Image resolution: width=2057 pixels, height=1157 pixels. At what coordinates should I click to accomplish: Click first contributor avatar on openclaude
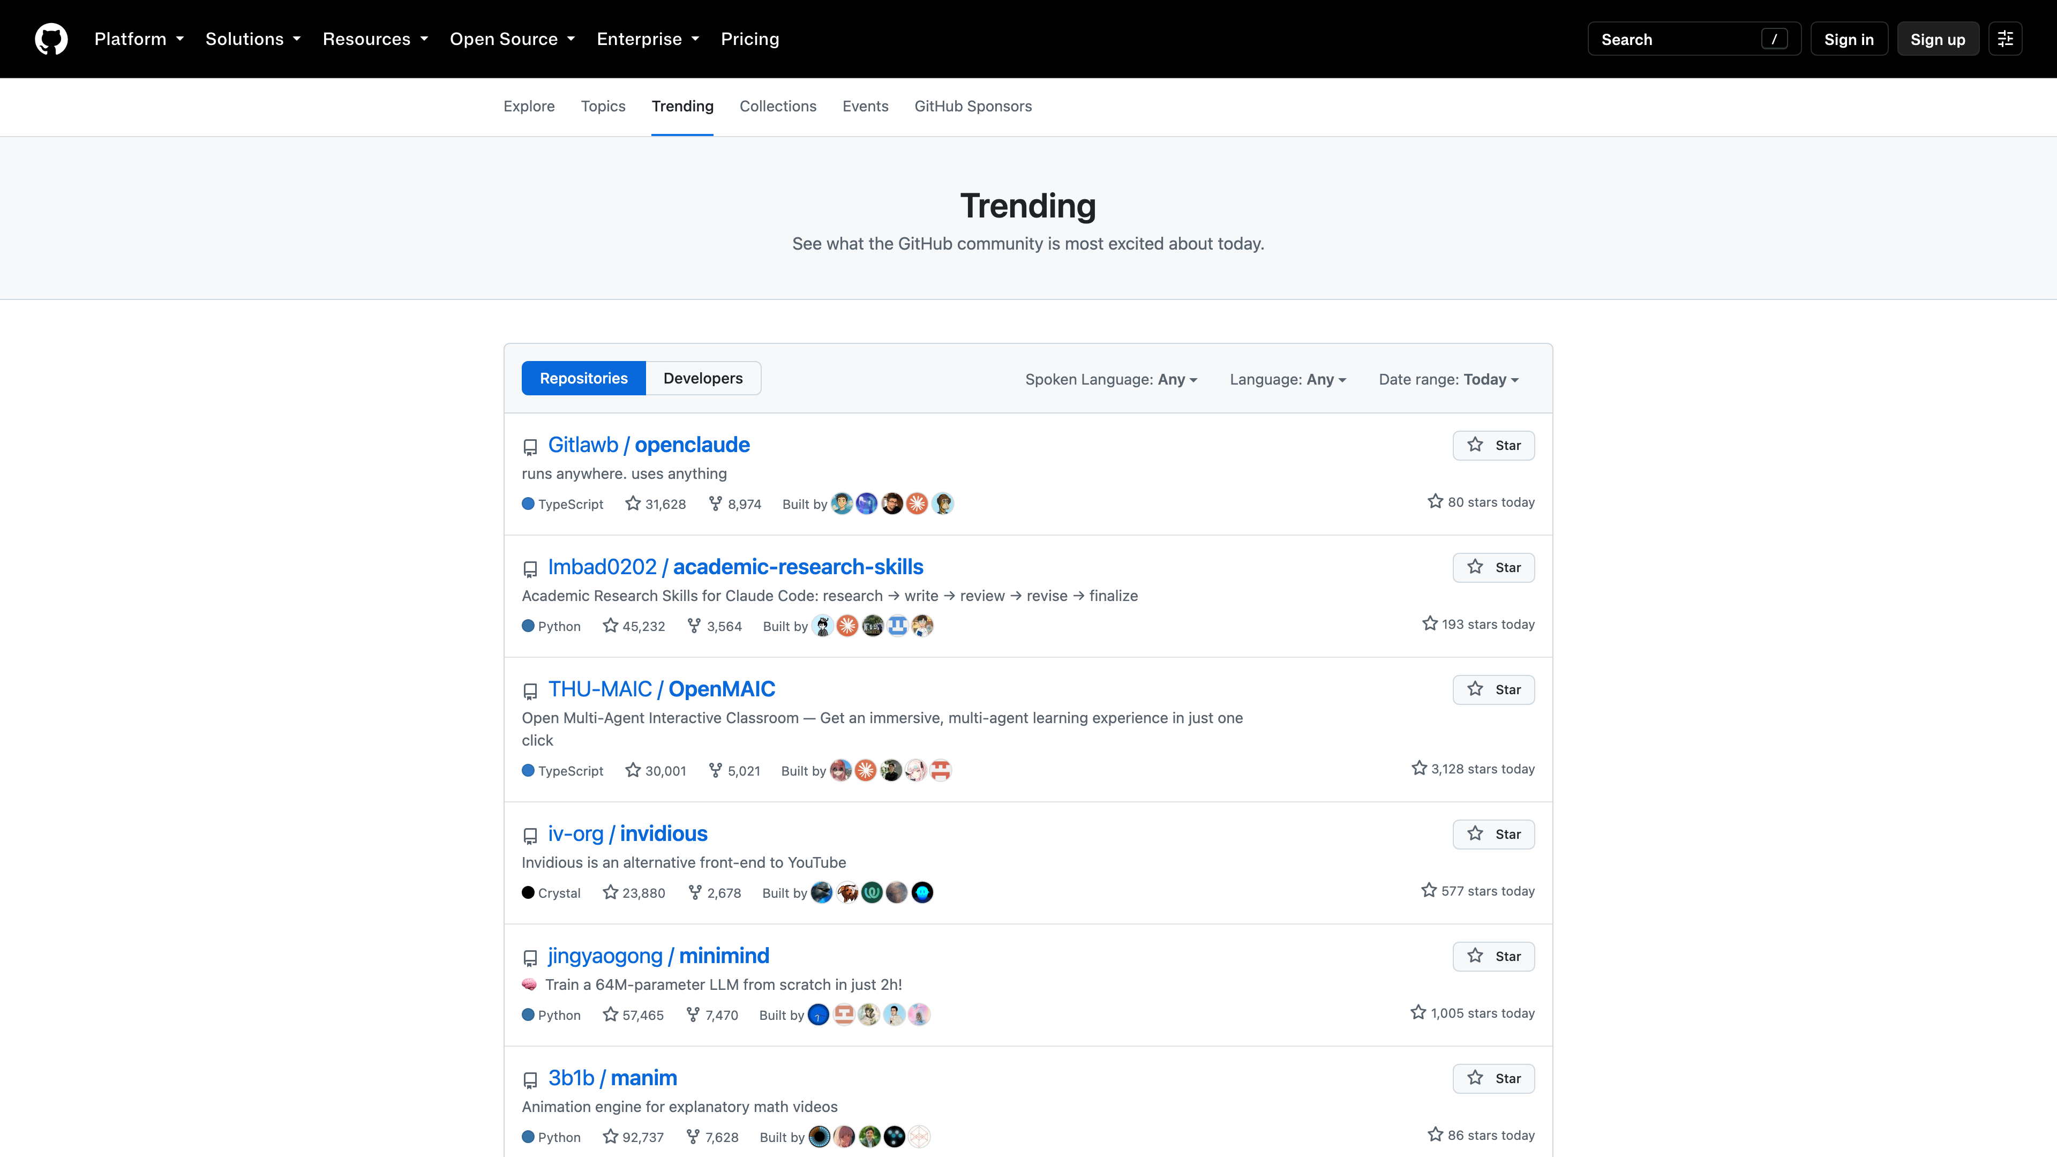pyautogui.click(x=842, y=504)
